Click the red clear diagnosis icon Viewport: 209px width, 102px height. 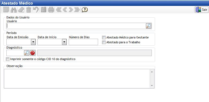pyautogui.click(x=33, y=53)
